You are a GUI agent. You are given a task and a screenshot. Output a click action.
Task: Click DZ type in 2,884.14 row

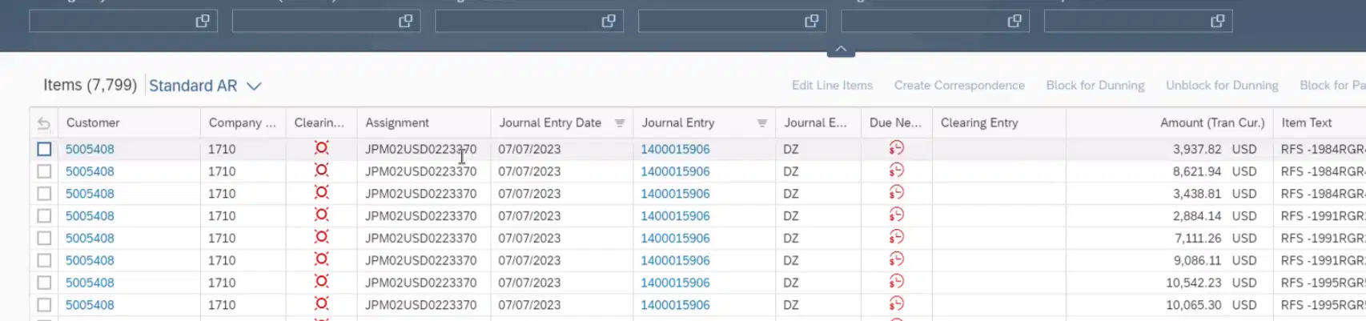click(791, 216)
